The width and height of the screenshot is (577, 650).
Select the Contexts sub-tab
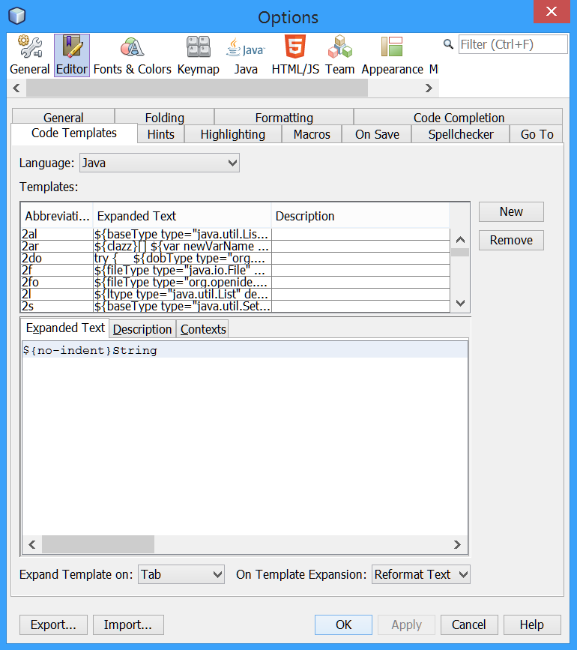(x=203, y=329)
